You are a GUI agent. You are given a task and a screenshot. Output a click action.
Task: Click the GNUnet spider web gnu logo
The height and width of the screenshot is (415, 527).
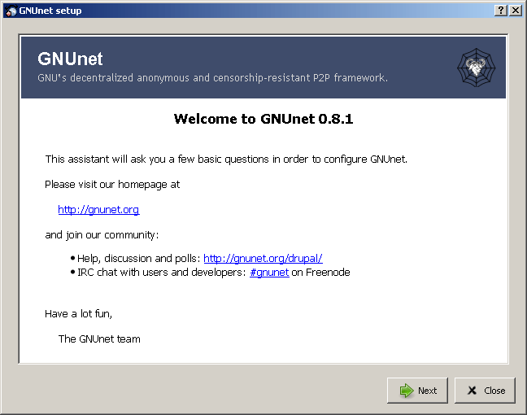[477, 68]
